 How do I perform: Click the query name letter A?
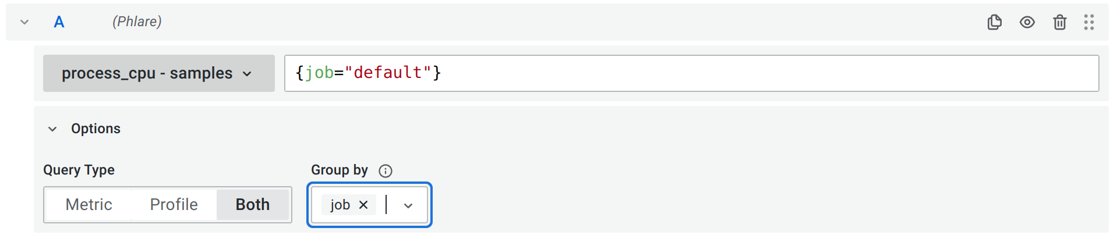(x=59, y=22)
